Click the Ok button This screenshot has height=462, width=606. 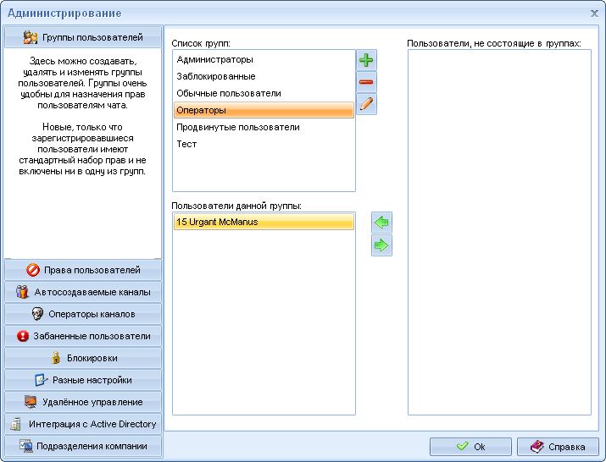[x=470, y=447]
